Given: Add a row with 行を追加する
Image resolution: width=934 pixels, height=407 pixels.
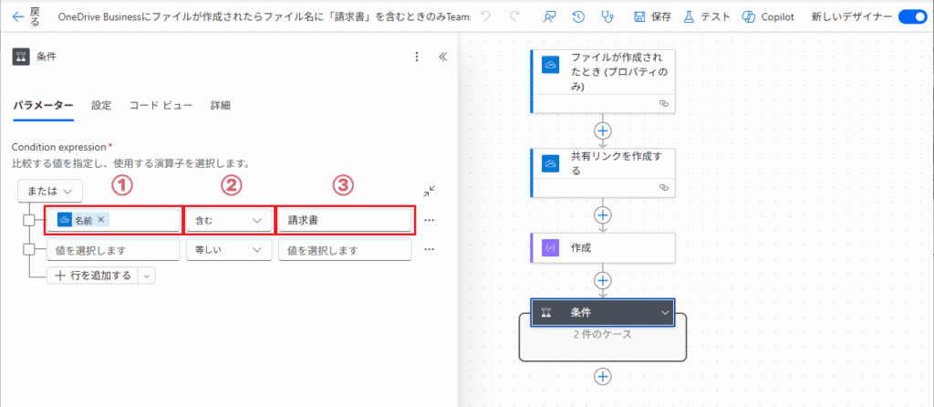Looking at the screenshot, I should 92,276.
